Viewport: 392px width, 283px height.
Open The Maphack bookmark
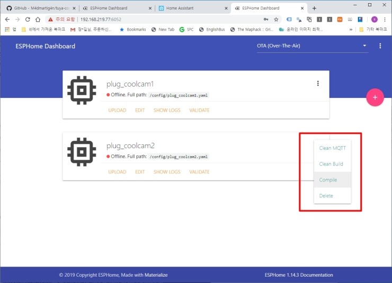(x=252, y=30)
